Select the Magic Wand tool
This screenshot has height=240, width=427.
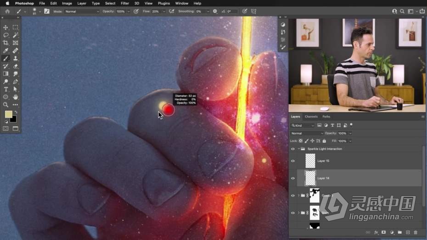click(x=15, y=35)
